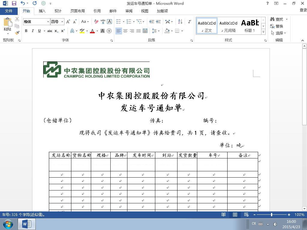This screenshot has width=307, height=230.
Task: Clear all formatting eraser icon
Action: coord(96,22)
